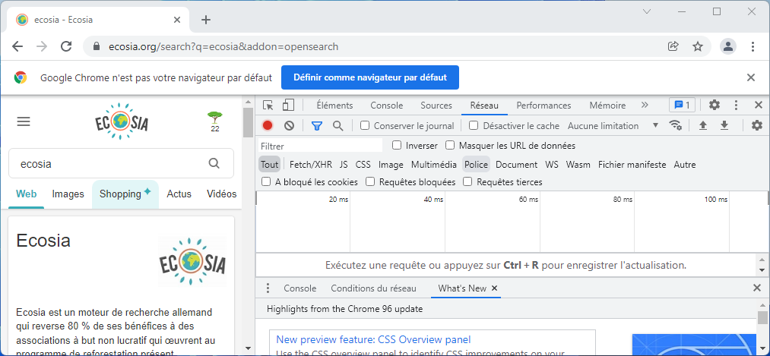The image size is (770, 356).
Task: Click Définir comme navigateur par défaut button
Action: (x=370, y=77)
